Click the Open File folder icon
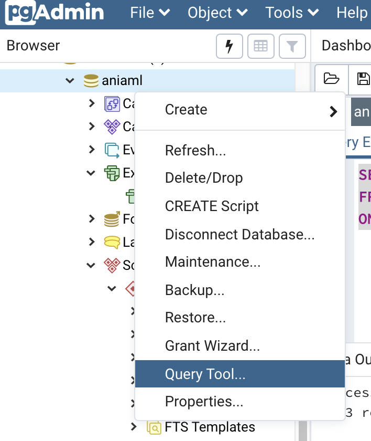This screenshot has width=371, height=441. pyautogui.click(x=331, y=79)
